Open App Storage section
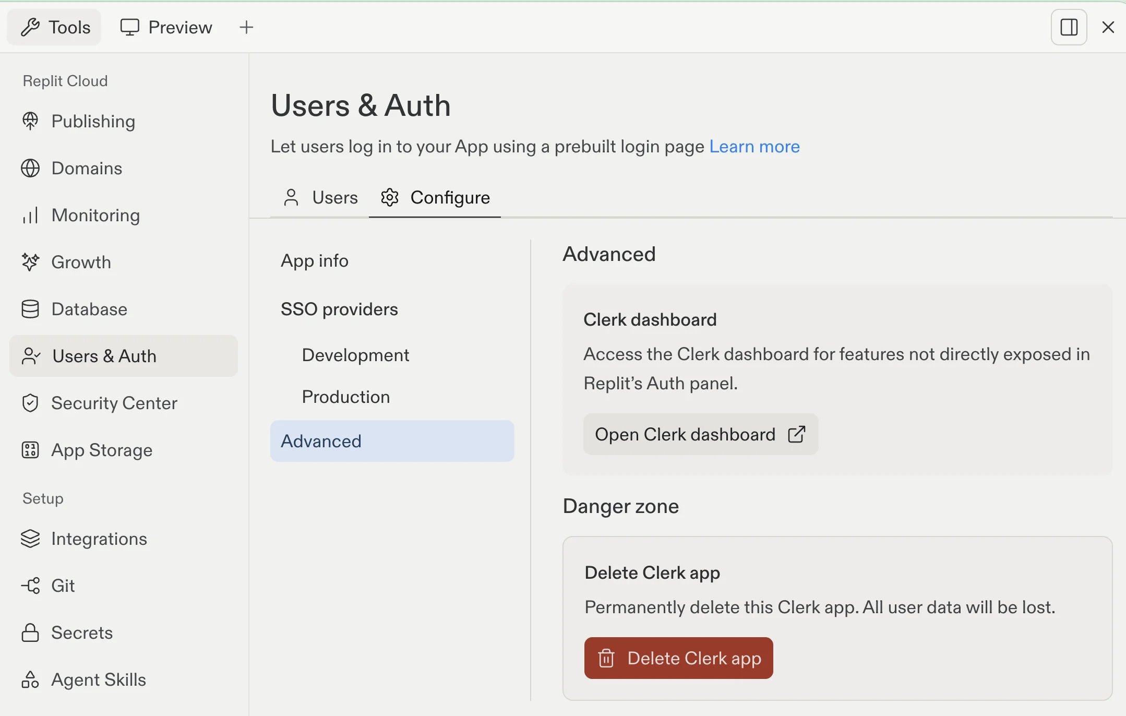Screen dimensions: 1126x716 (x=124, y=450)
